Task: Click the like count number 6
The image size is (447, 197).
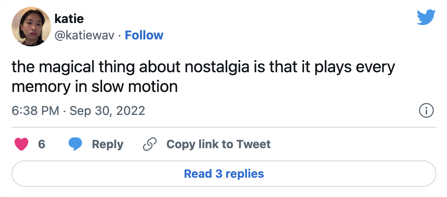Action: point(42,144)
